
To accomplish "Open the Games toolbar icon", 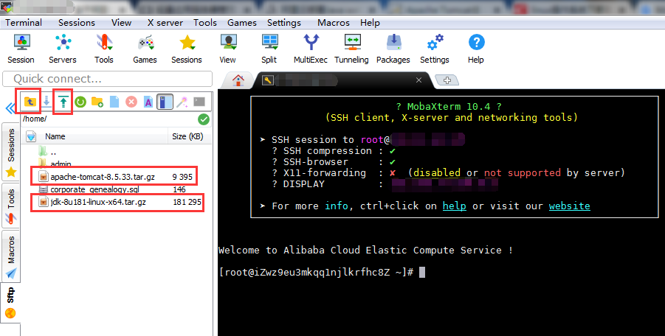I will tap(145, 49).
